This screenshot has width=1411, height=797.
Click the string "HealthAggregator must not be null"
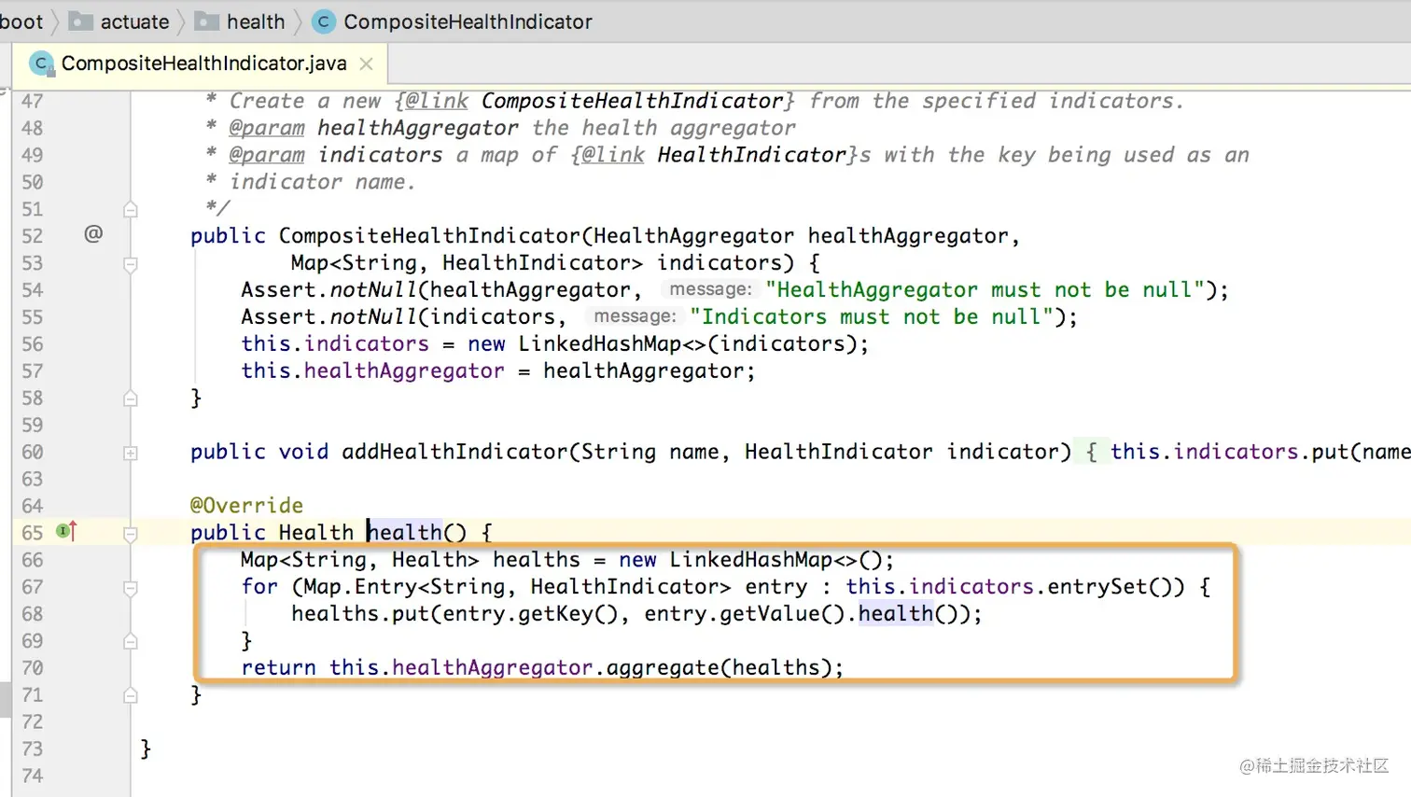984,290
